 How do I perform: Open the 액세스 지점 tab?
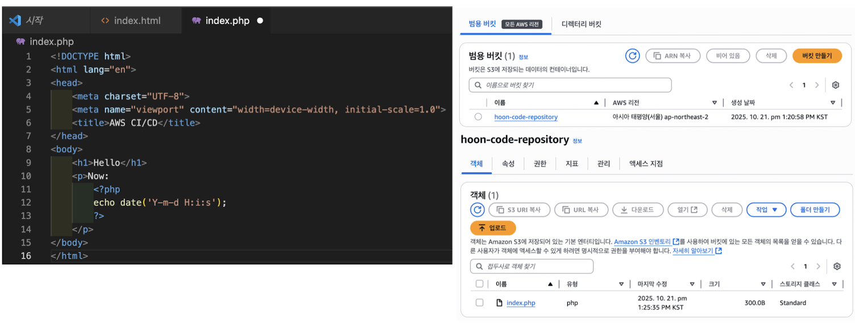(x=646, y=164)
